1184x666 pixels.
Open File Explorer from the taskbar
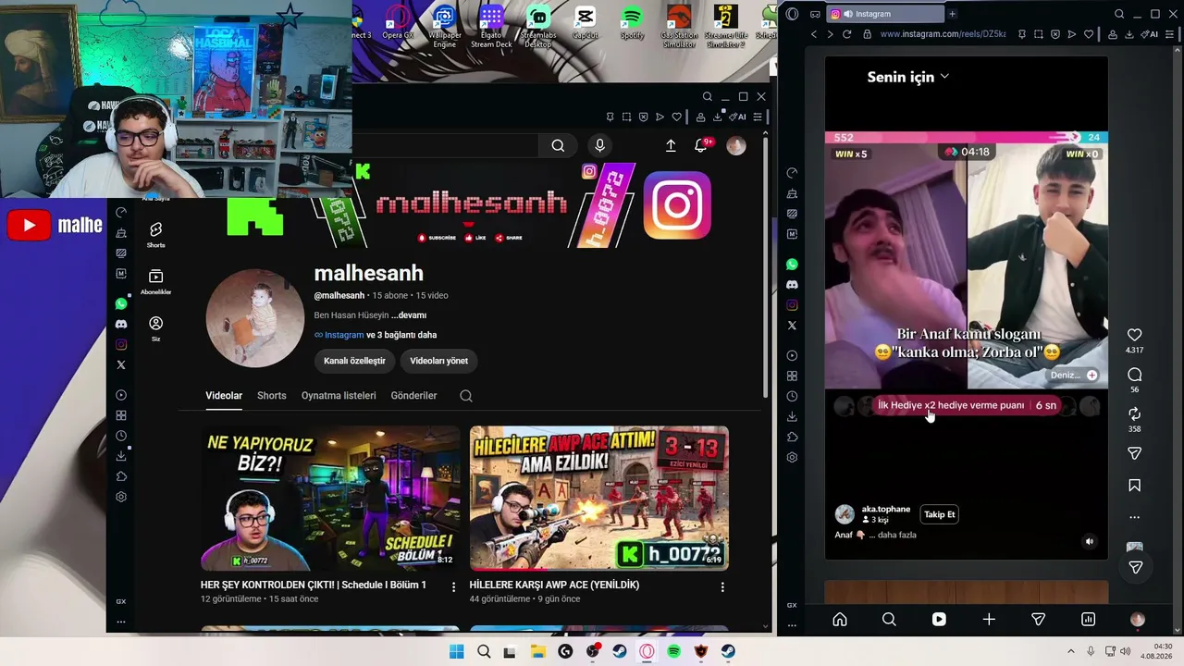(x=538, y=651)
